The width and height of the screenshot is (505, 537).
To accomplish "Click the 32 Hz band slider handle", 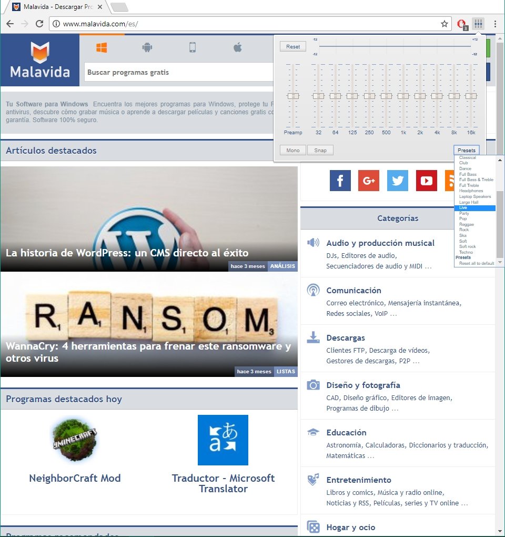I will [318, 96].
